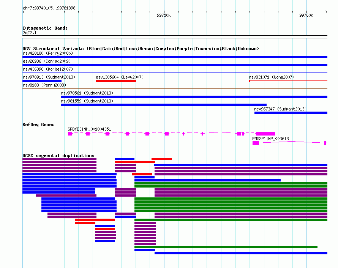Click the 99750k ruler coordinate label
The height and width of the screenshot is (268, 338).
coord(164,15)
